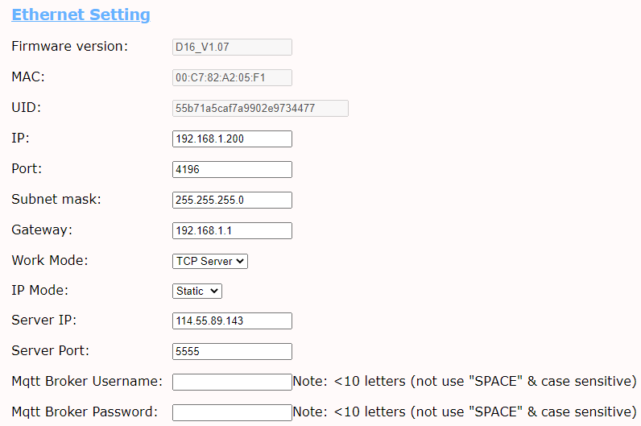The image size is (641, 426).
Task: Click the Mqtt Broker Username field
Action: click(232, 382)
